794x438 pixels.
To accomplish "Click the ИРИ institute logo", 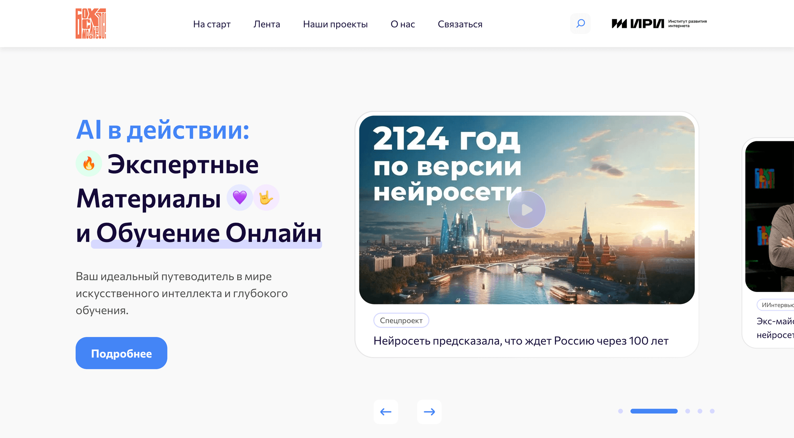I will (658, 23).
